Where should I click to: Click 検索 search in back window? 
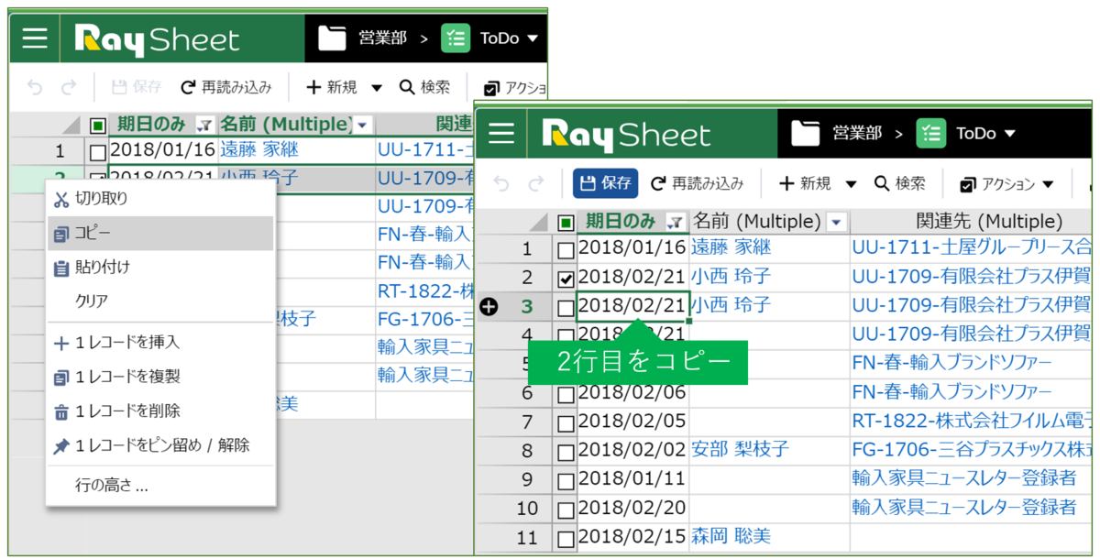click(424, 87)
